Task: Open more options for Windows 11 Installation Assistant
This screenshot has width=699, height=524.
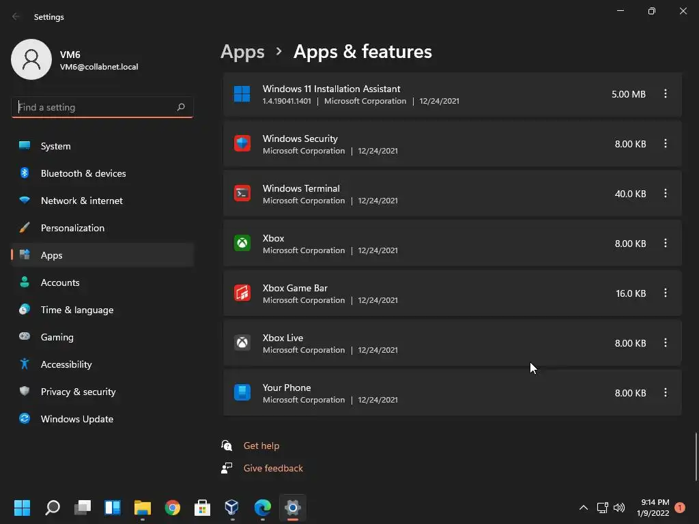Action: point(665,93)
